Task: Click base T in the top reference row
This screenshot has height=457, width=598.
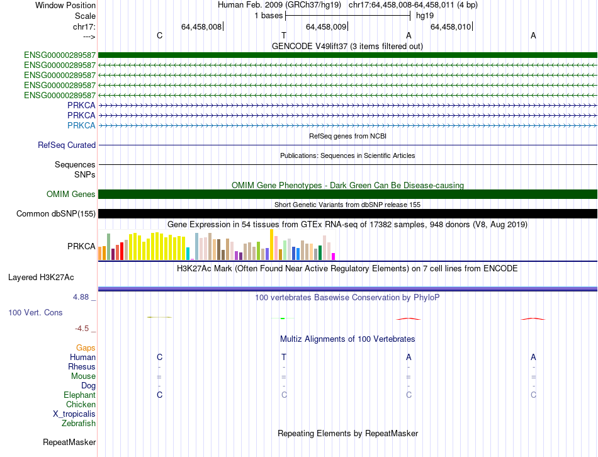Action: [x=284, y=35]
